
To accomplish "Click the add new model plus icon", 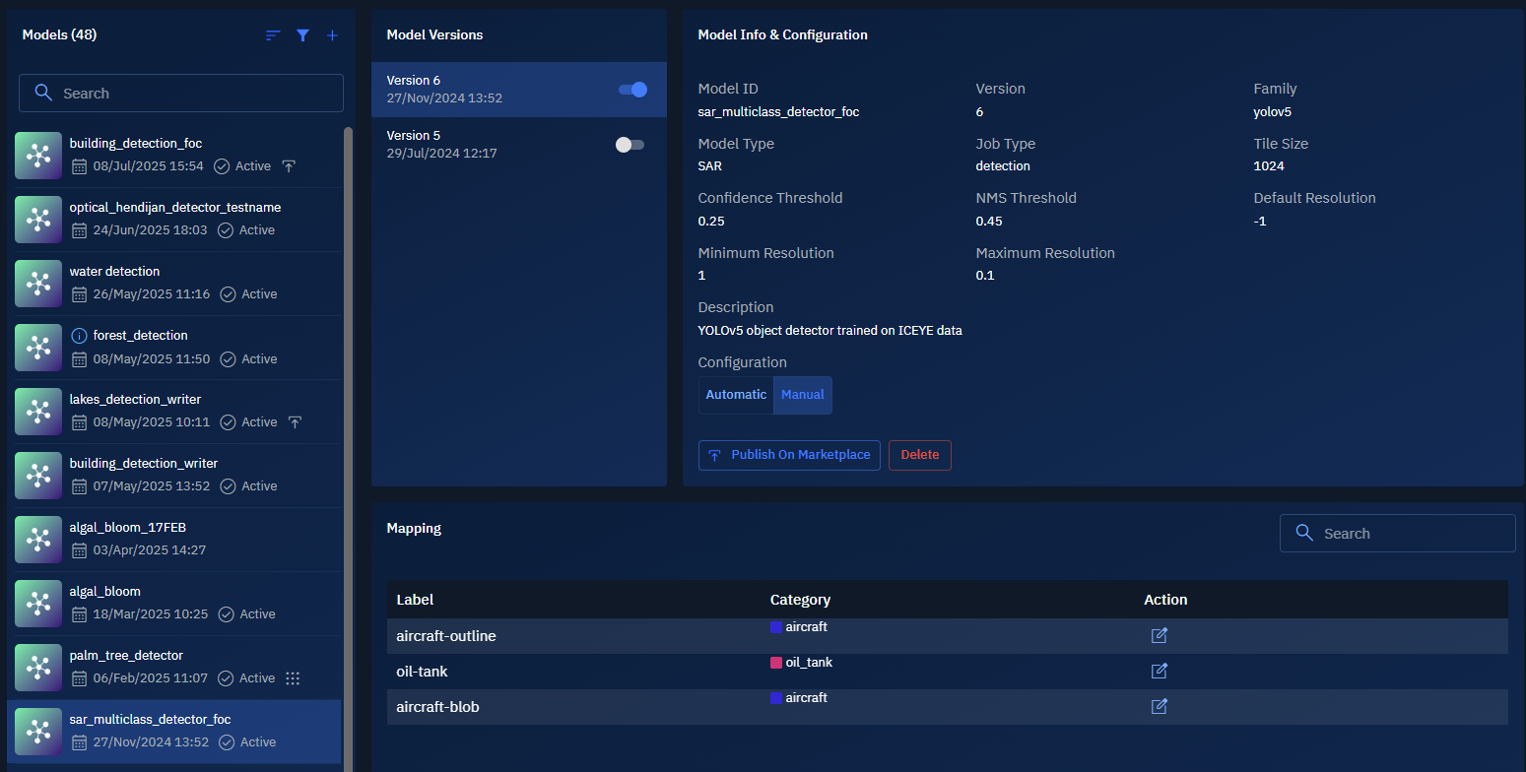I will (x=332, y=35).
